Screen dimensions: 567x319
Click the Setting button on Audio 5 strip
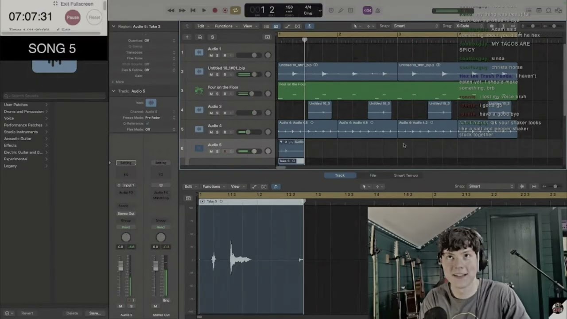126,163
